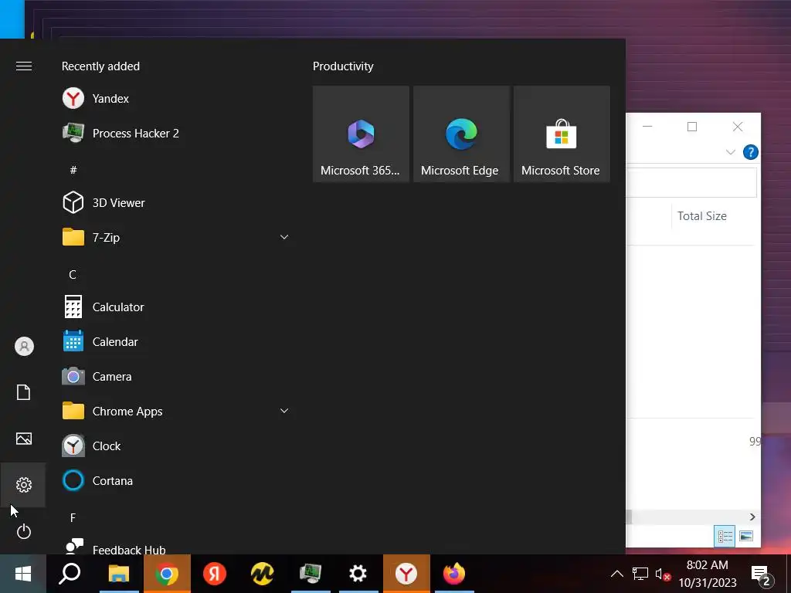Click the Windows Start button
791x593 pixels.
23,574
